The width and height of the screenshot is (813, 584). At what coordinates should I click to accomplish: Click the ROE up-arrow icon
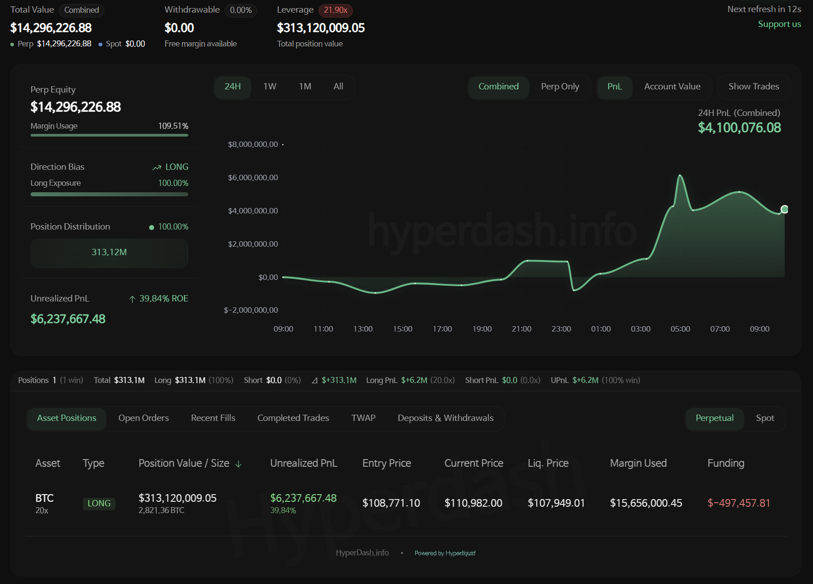tap(132, 299)
